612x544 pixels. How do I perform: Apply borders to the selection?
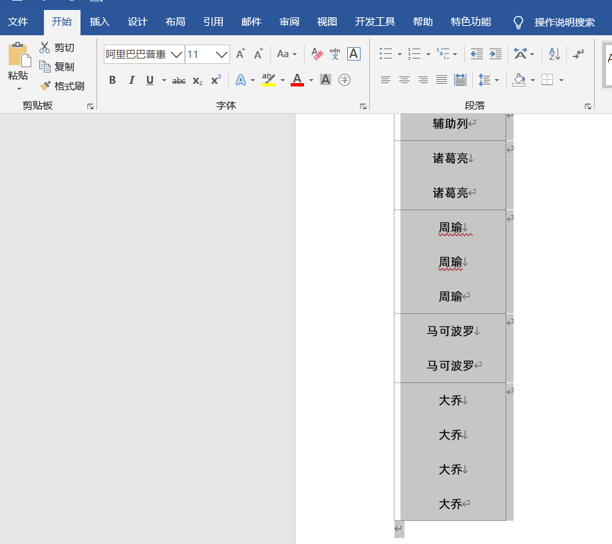[547, 80]
